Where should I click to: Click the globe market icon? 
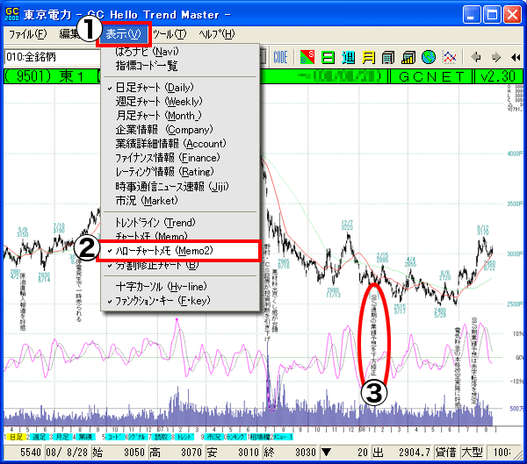click(x=429, y=57)
